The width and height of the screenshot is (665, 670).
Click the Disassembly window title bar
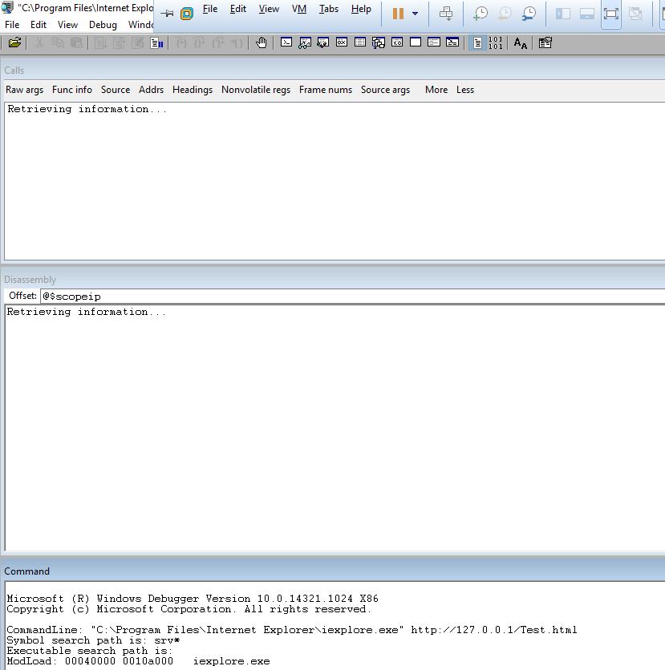point(333,280)
